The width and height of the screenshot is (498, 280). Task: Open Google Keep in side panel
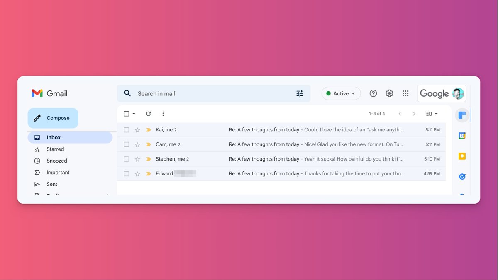point(462,156)
